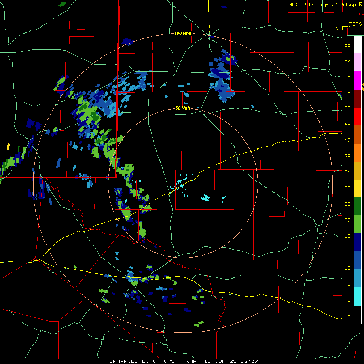This screenshot has width=364, height=364.
Task: Click the "50" legend value
Action: [347, 108]
